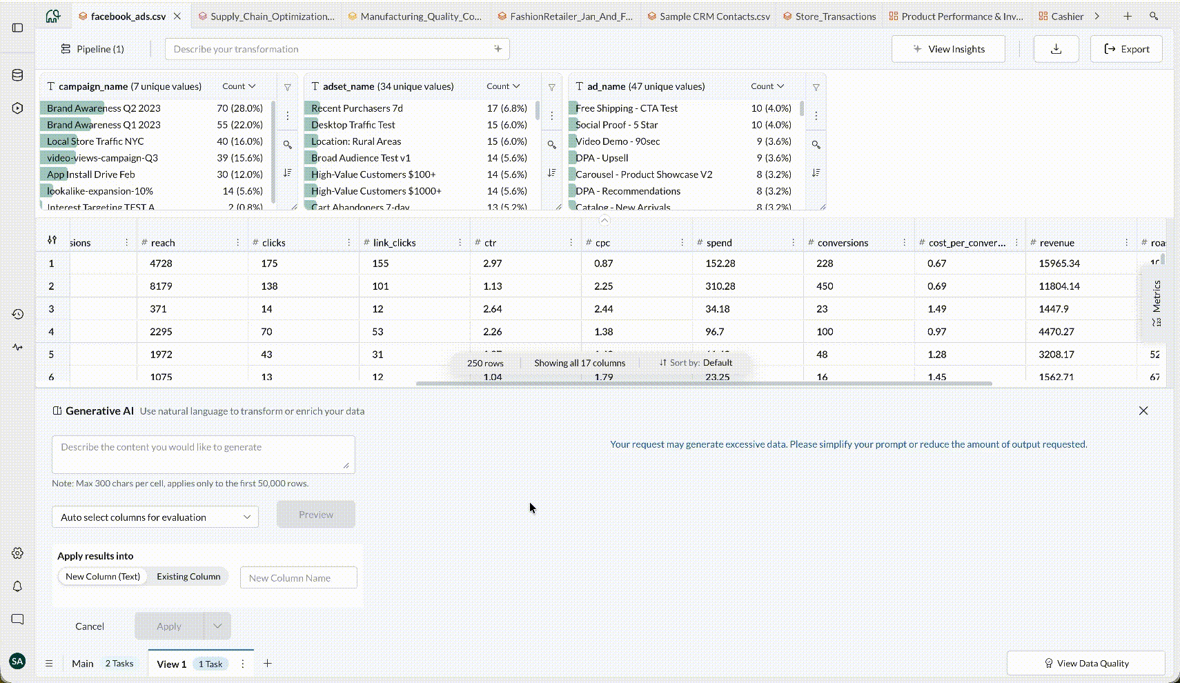The height and width of the screenshot is (683, 1180).
Task: Switch to the Main view tab
Action: 83,664
